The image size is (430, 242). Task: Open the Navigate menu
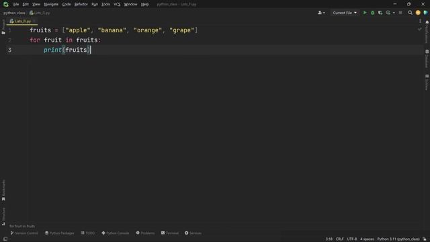(x=51, y=4)
